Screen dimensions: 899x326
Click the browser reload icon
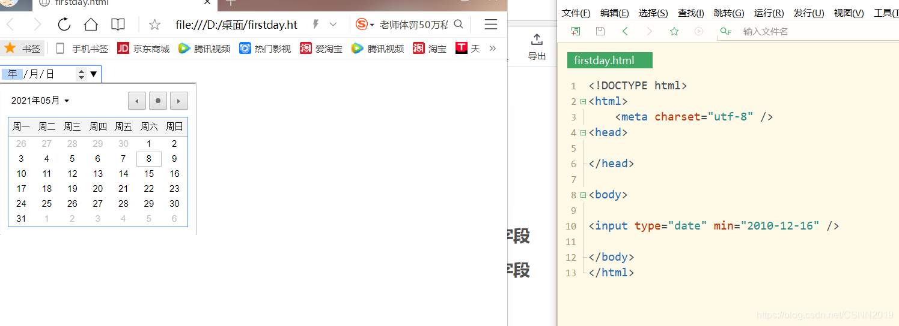pos(64,25)
